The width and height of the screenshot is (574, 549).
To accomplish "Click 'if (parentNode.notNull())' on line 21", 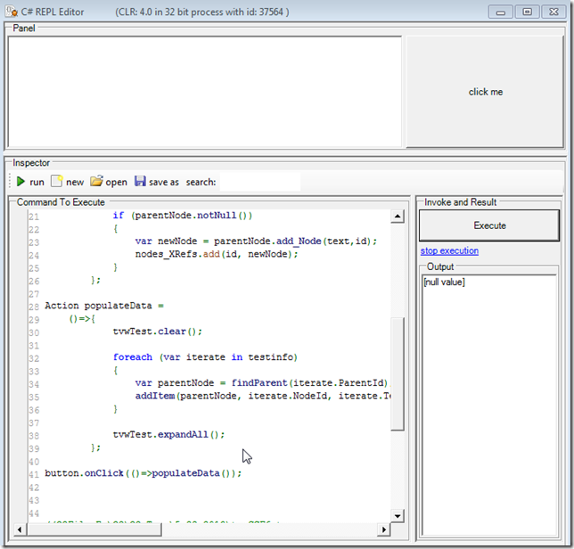I will tap(183, 215).
